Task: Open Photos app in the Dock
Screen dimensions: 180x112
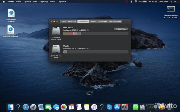Action: 63,107
